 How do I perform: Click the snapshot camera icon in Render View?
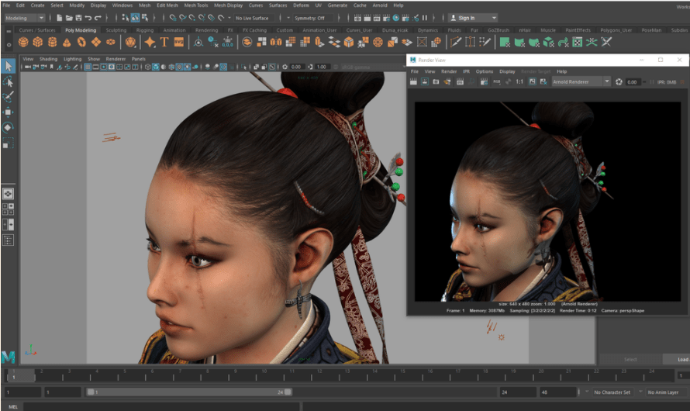pyautogui.click(x=436, y=82)
